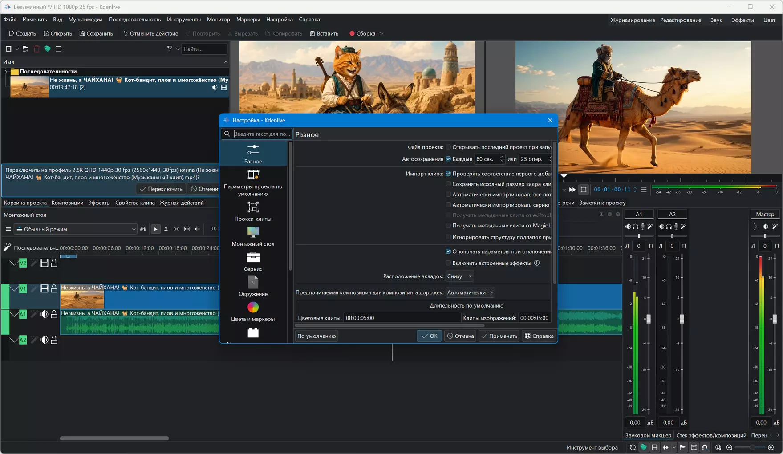Switch to the Композиции tab

[x=67, y=203]
